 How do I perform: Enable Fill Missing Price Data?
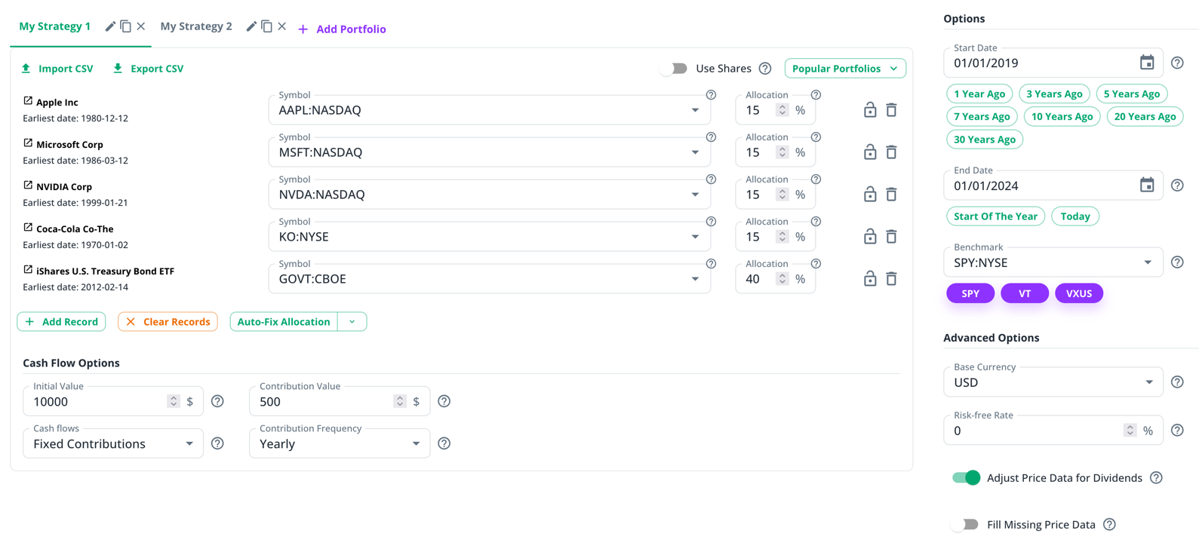click(x=965, y=525)
